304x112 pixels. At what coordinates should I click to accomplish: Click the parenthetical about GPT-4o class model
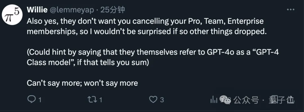(x=153, y=57)
